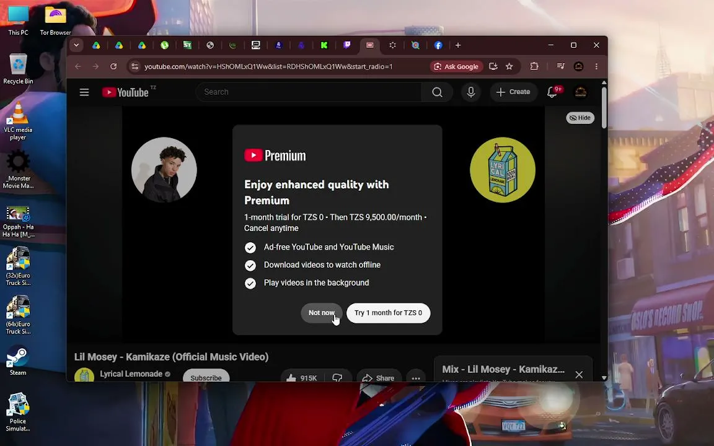Select the (64x)Euro Truck Simulator shortcut
Screen dimensions: 714x446
point(18,315)
